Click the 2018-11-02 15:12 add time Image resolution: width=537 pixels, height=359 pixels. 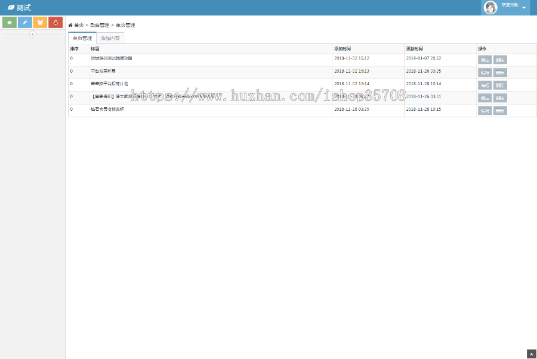(x=351, y=58)
